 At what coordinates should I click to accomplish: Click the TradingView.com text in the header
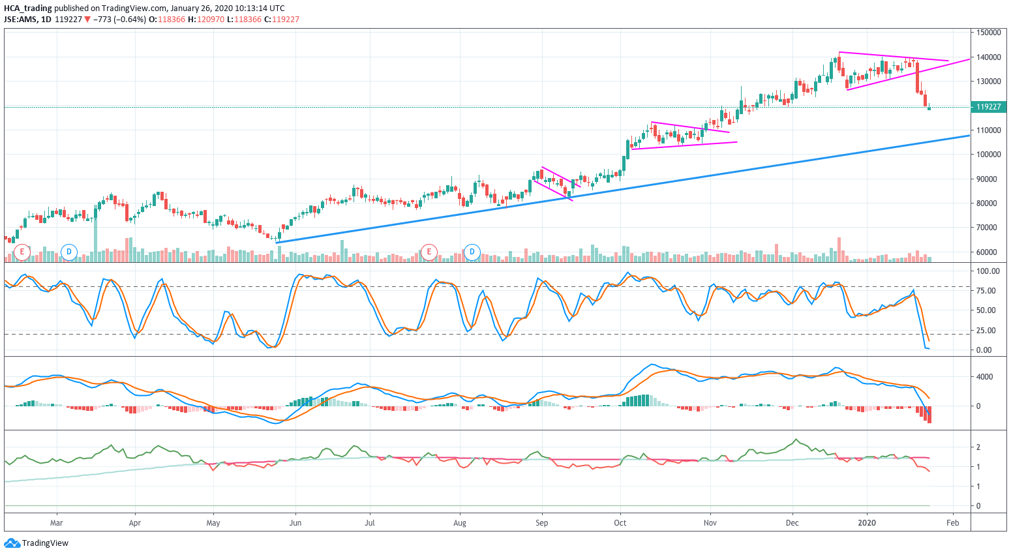[134, 8]
